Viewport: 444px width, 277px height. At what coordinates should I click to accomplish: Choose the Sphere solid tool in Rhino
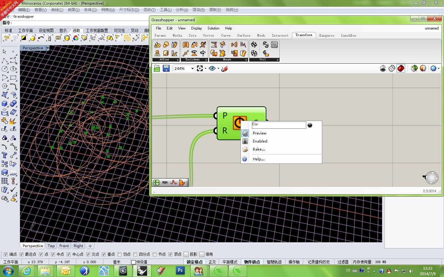13,103
